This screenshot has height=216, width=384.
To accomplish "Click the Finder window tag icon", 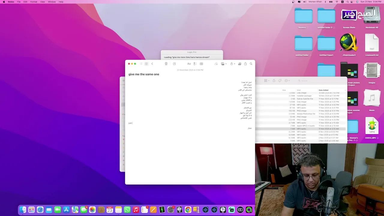I will coord(280,81).
